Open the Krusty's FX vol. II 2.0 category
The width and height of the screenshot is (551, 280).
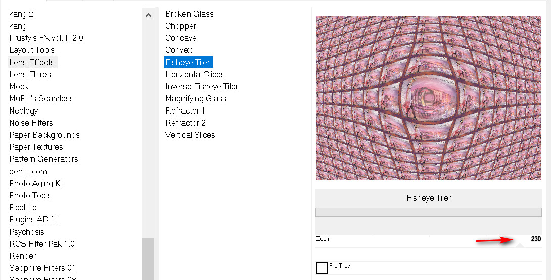pos(46,38)
